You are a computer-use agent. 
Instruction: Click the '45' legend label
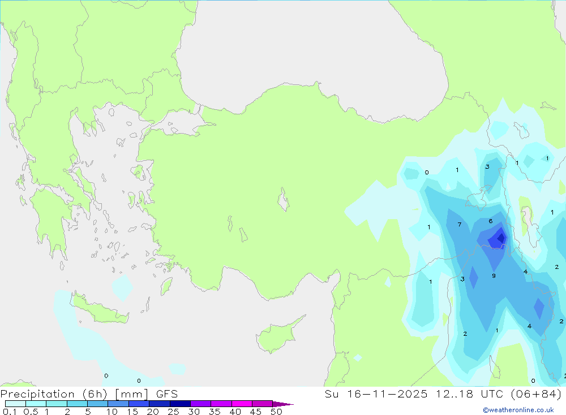pos(256,412)
